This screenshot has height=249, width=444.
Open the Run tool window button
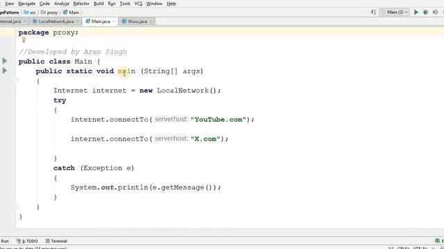tap(5, 241)
